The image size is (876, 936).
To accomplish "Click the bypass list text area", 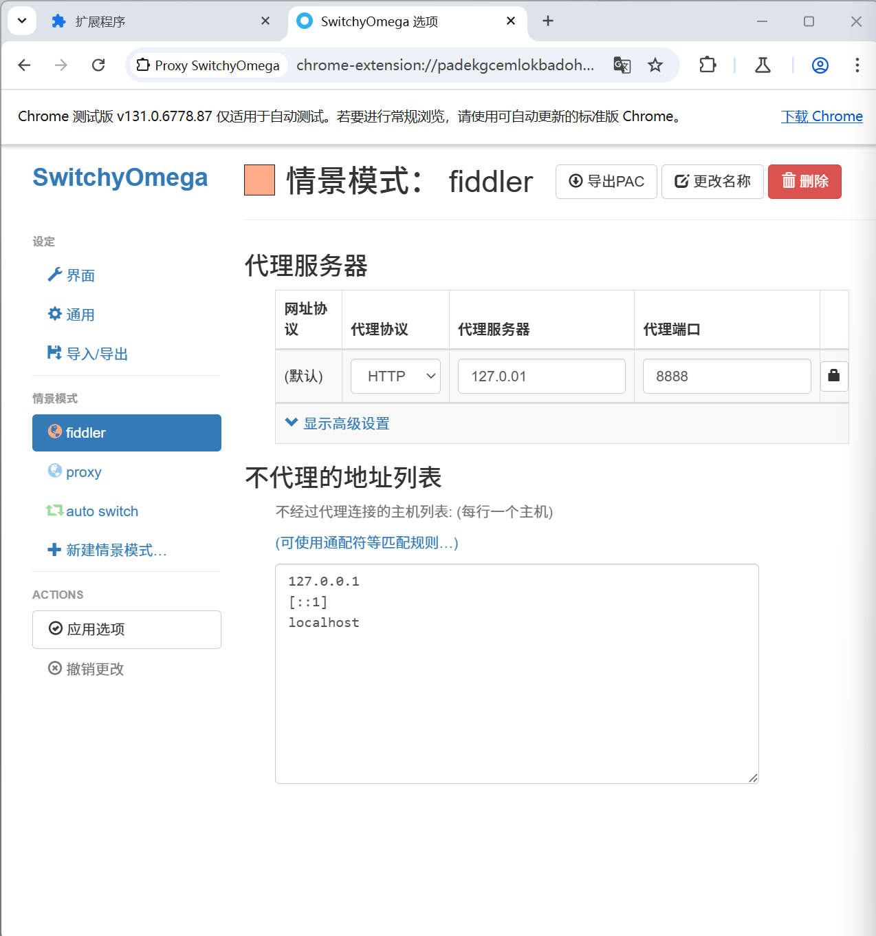I will tap(517, 674).
